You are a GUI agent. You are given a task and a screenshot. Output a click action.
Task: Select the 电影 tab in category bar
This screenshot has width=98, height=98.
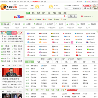coord(39,62)
